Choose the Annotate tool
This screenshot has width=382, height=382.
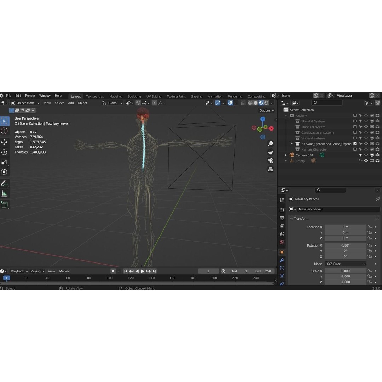click(x=5, y=183)
